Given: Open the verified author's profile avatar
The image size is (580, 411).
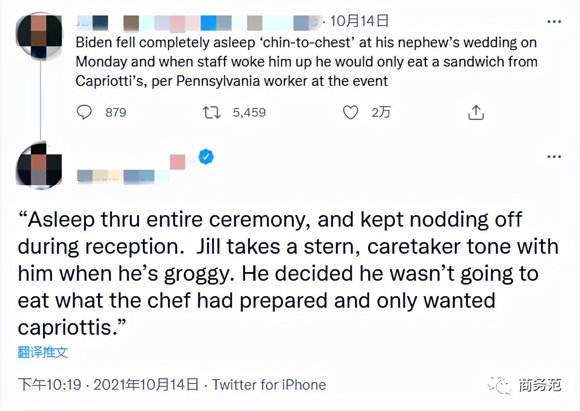Looking at the screenshot, I should 40,164.
